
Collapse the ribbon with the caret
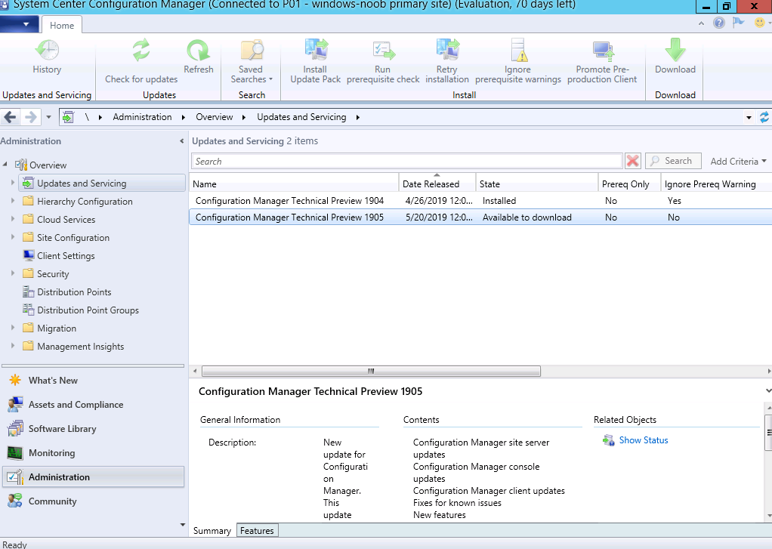coord(701,23)
